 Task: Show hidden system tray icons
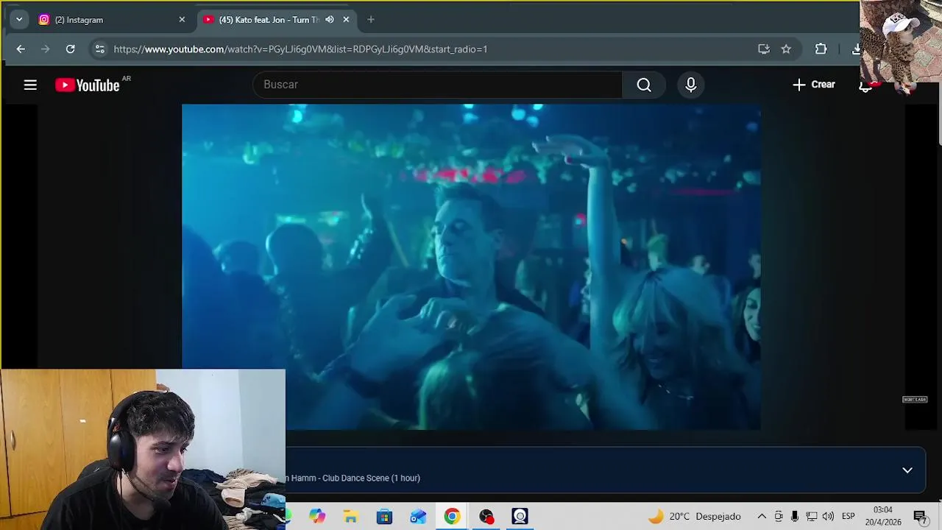tap(762, 517)
